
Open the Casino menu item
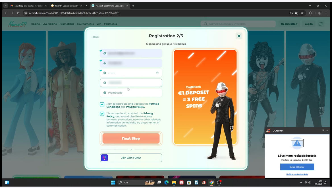(x=36, y=24)
